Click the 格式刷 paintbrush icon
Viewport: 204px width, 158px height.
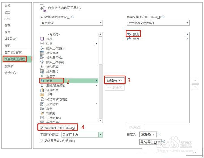[42, 113]
